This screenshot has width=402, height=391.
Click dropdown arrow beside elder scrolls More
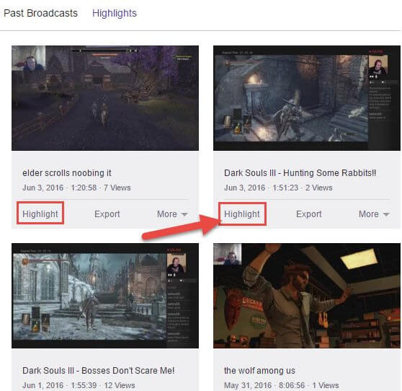[184, 214]
